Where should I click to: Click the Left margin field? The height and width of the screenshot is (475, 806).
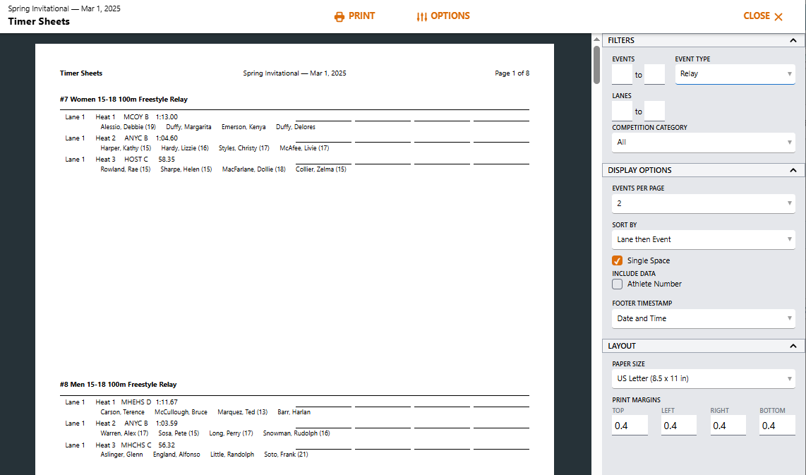678,426
